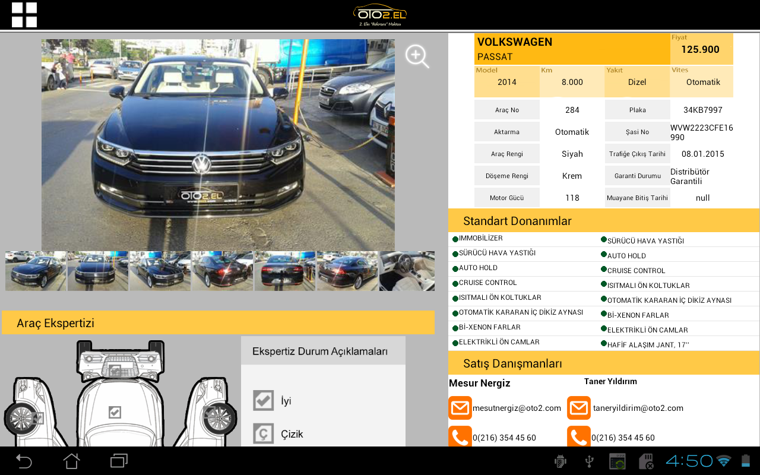760x475 pixels.
Task: Zoom the car photo with magnifier icon
Action: (x=417, y=56)
